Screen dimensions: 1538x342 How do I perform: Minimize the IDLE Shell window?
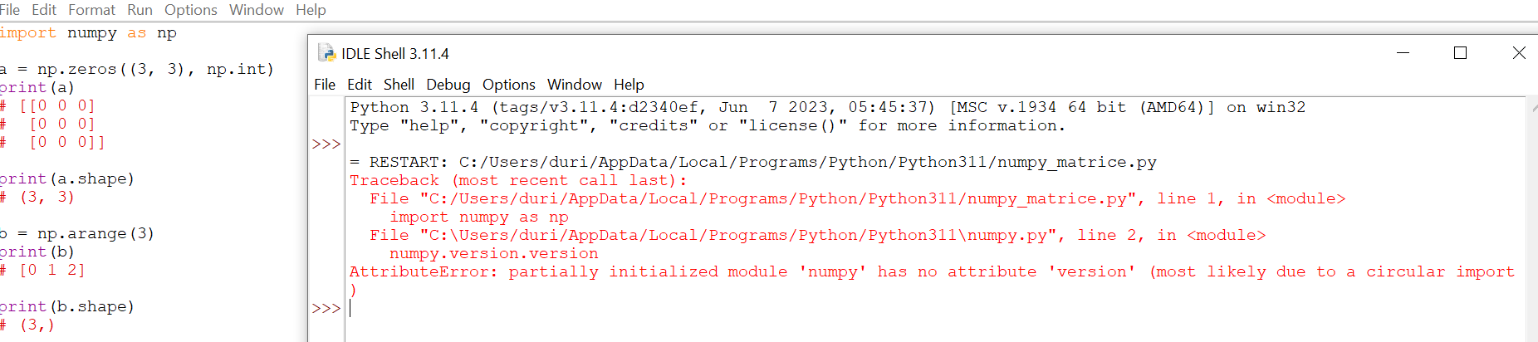coord(1403,53)
